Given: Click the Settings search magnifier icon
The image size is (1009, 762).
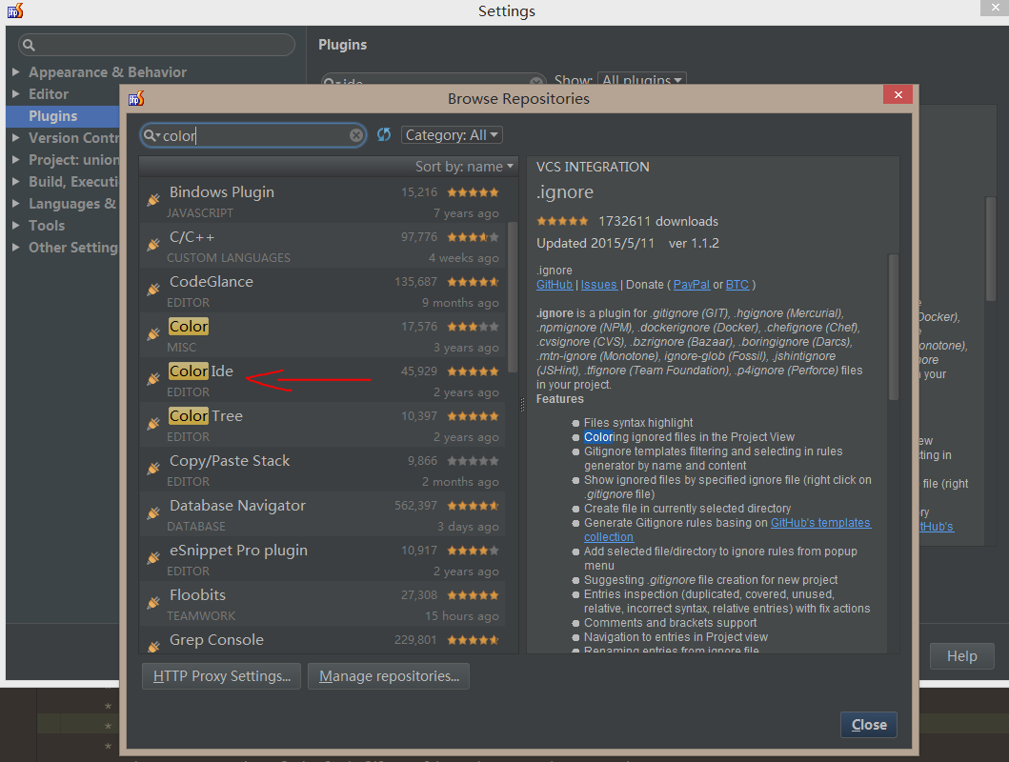Looking at the screenshot, I should (x=29, y=45).
